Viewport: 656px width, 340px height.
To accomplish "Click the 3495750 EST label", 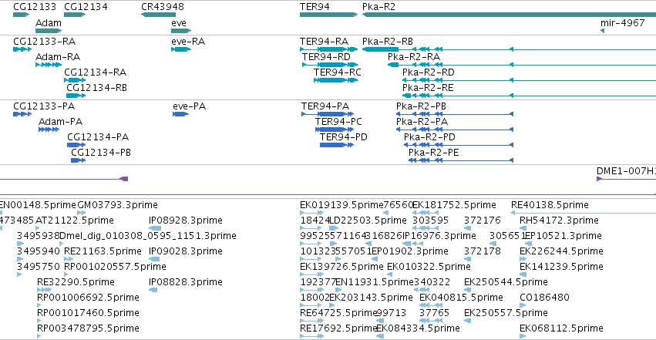I will [39, 267].
